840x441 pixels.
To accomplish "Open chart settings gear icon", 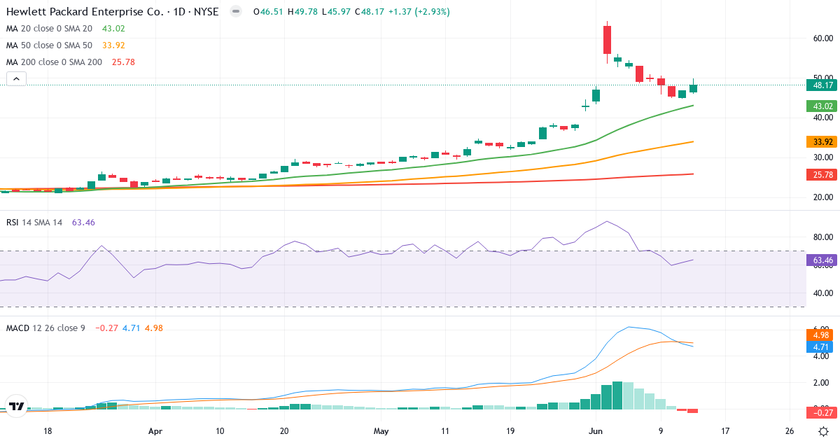I will pyautogui.click(x=825, y=431).
